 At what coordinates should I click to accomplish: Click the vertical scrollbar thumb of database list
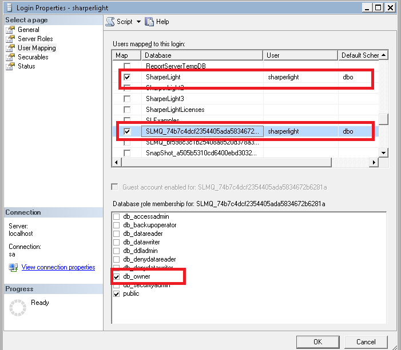(x=384, y=119)
